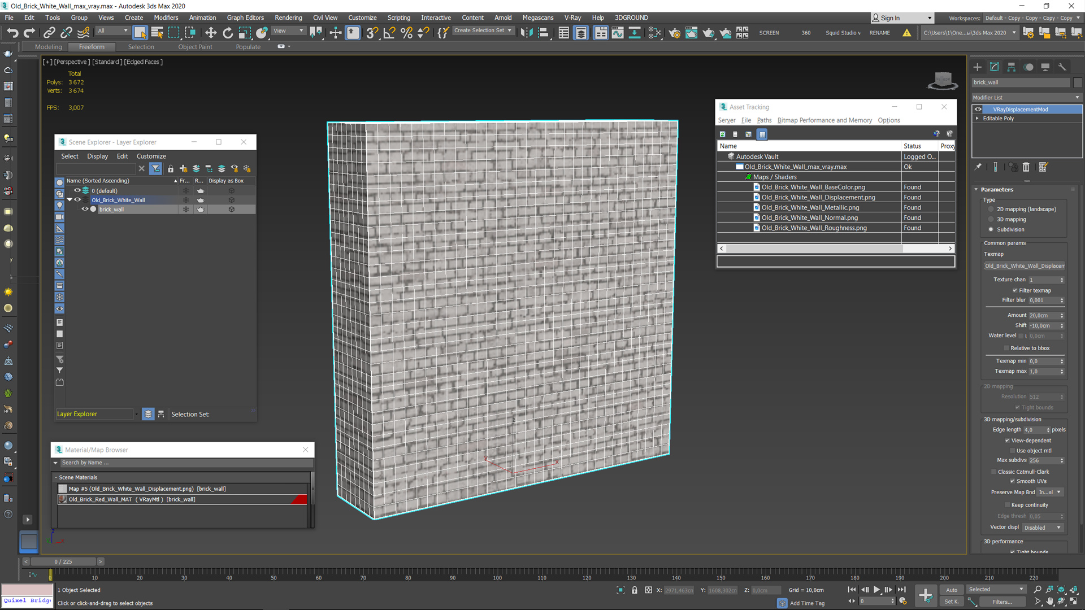Open Selected key filter dropdown
This screenshot has width=1085, height=610.
point(996,590)
